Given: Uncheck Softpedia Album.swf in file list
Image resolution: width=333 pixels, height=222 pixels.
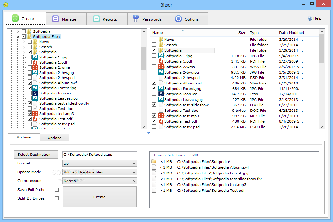Looking at the screenshot, I should [x=154, y=83].
